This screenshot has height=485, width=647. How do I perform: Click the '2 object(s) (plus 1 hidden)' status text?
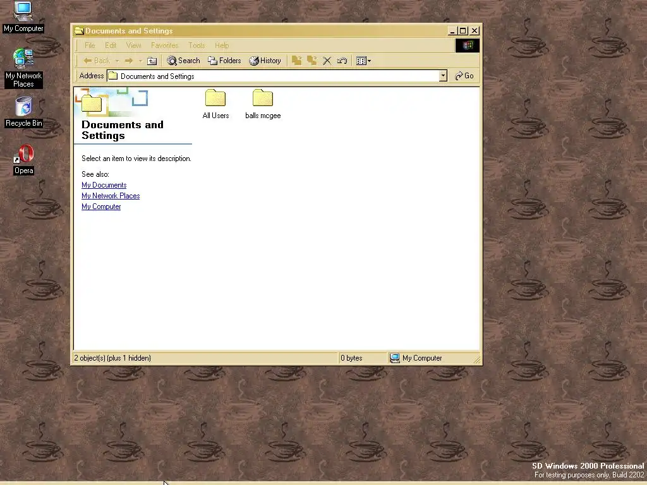coord(112,358)
